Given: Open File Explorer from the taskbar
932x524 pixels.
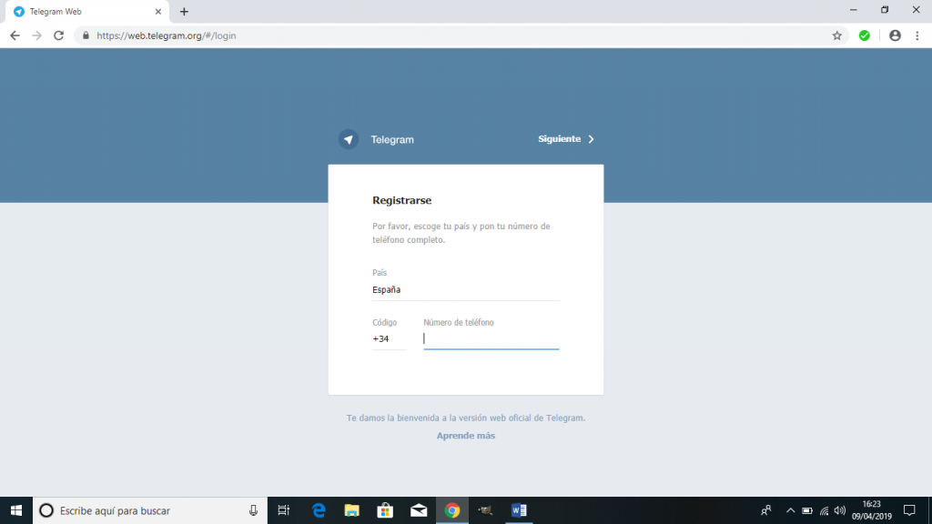Looking at the screenshot, I should pyautogui.click(x=352, y=510).
